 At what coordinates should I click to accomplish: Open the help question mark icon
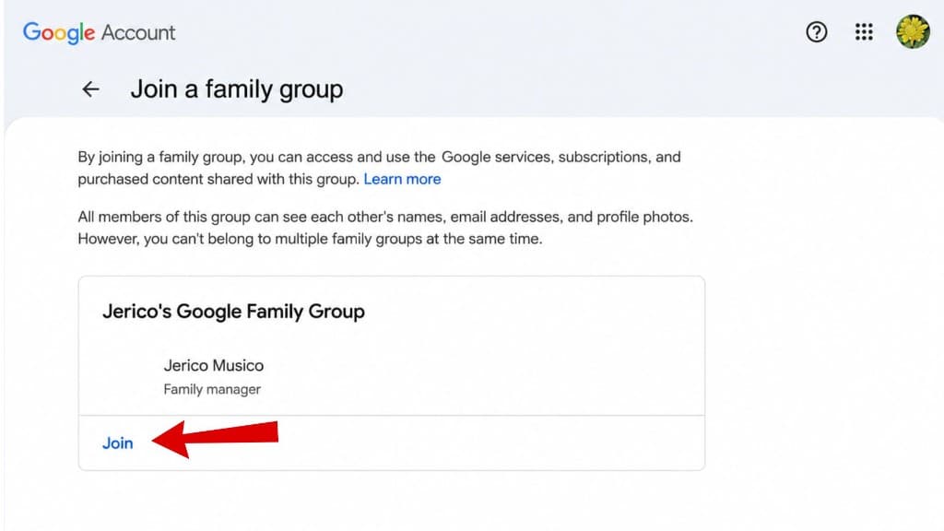[817, 32]
